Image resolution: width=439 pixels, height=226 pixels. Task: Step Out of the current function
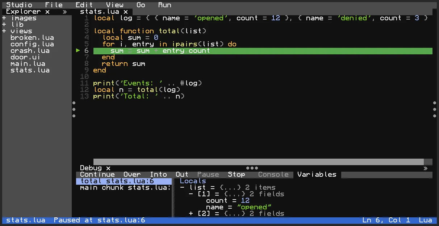(182, 175)
